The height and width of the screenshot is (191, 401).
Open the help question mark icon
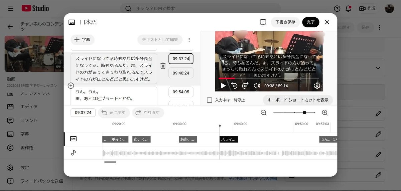[337, 9]
